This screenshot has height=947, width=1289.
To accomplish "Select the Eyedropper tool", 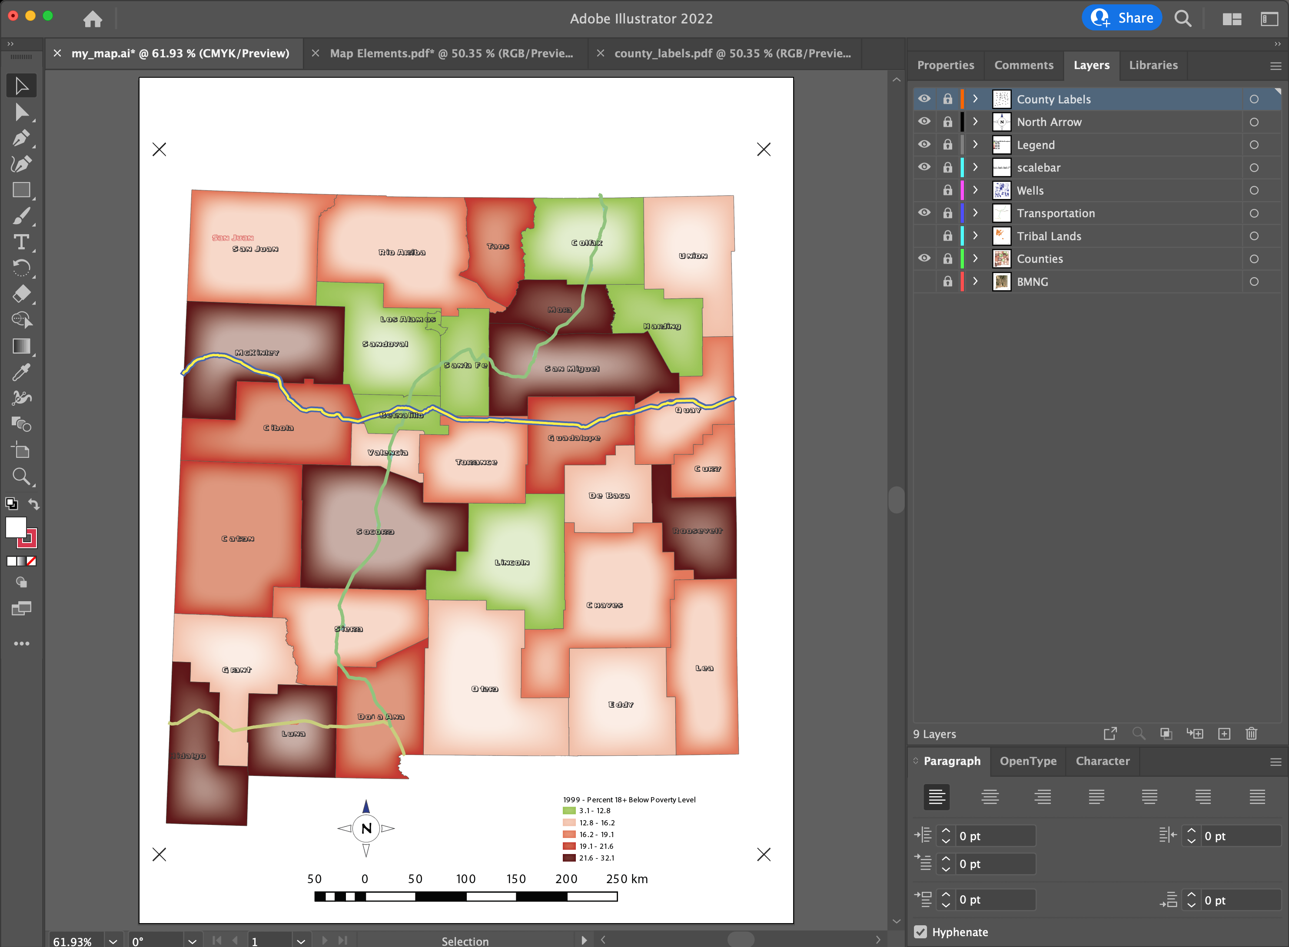I will point(22,373).
